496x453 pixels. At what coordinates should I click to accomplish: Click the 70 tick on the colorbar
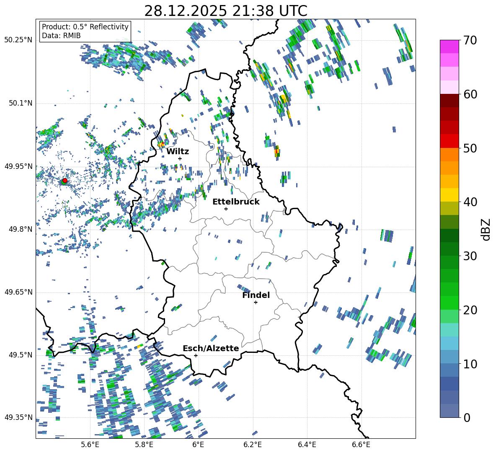[470, 40]
